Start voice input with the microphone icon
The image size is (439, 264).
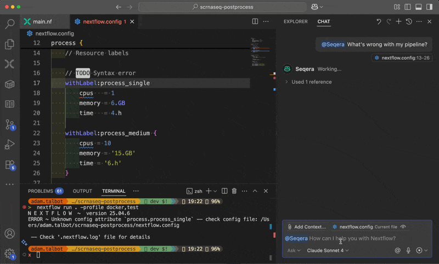[x=408, y=250]
